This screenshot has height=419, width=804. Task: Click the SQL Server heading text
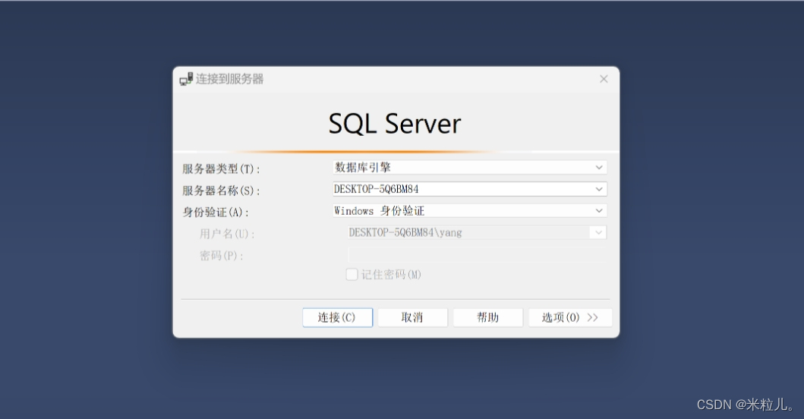coord(395,124)
